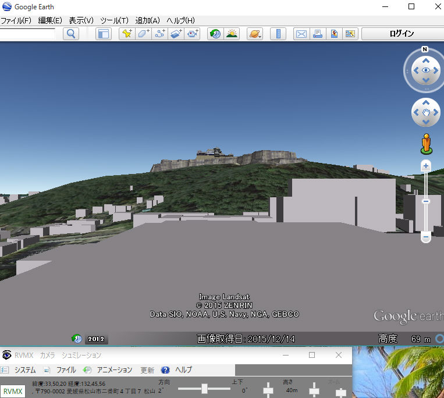Add a polygon with the toolbar
This screenshot has height=398, width=444.
[x=143, y=34]
